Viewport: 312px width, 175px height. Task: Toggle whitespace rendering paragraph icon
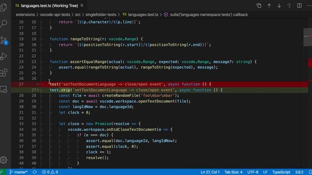click(x=289, y=5)
